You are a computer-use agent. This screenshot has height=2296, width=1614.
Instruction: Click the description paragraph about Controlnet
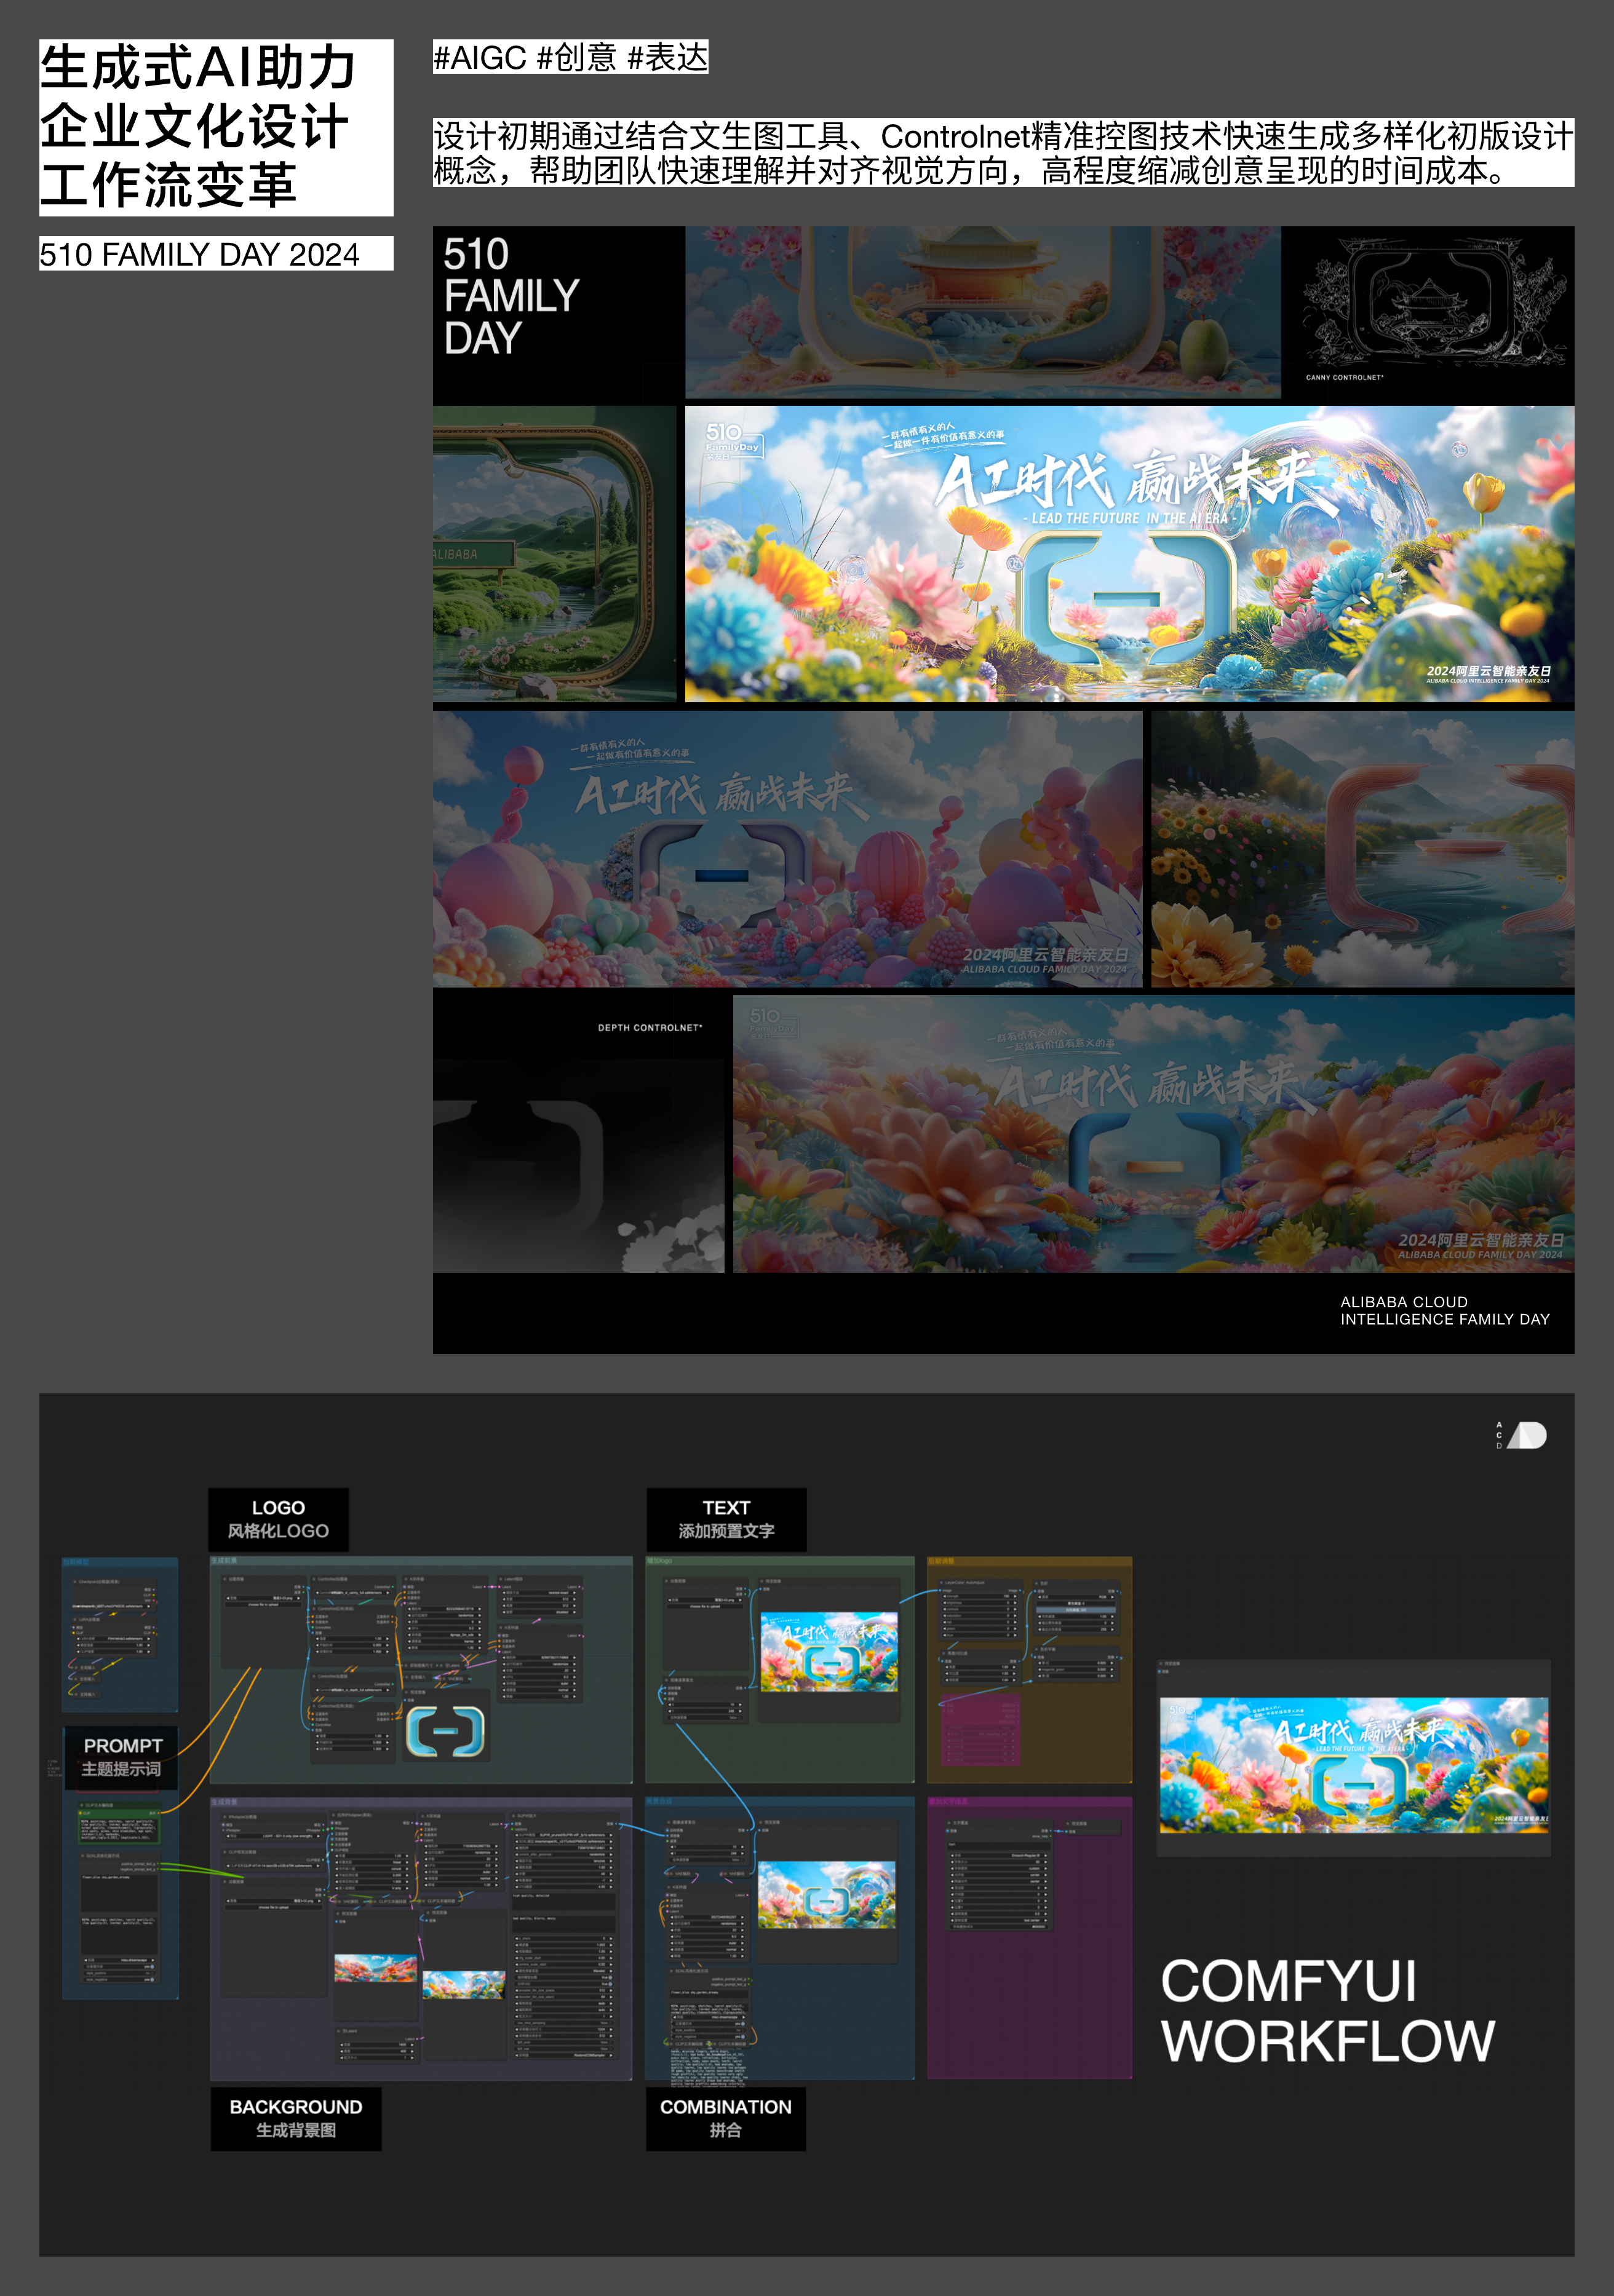click(x=1003, y=153)
